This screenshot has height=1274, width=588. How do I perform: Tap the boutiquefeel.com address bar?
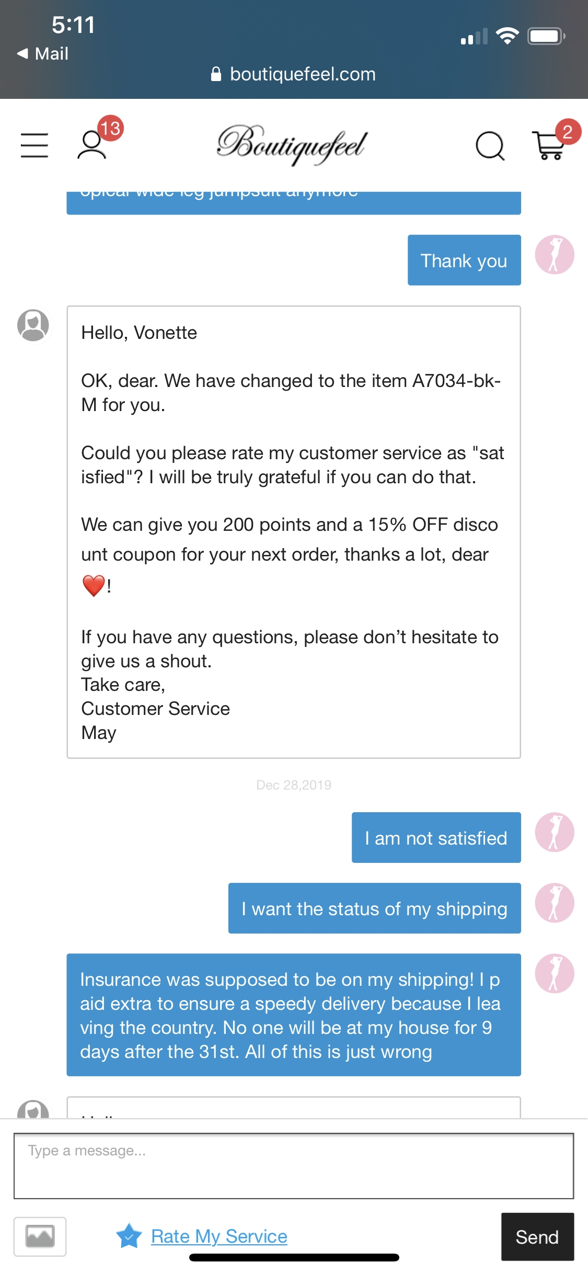click(294, 74)
